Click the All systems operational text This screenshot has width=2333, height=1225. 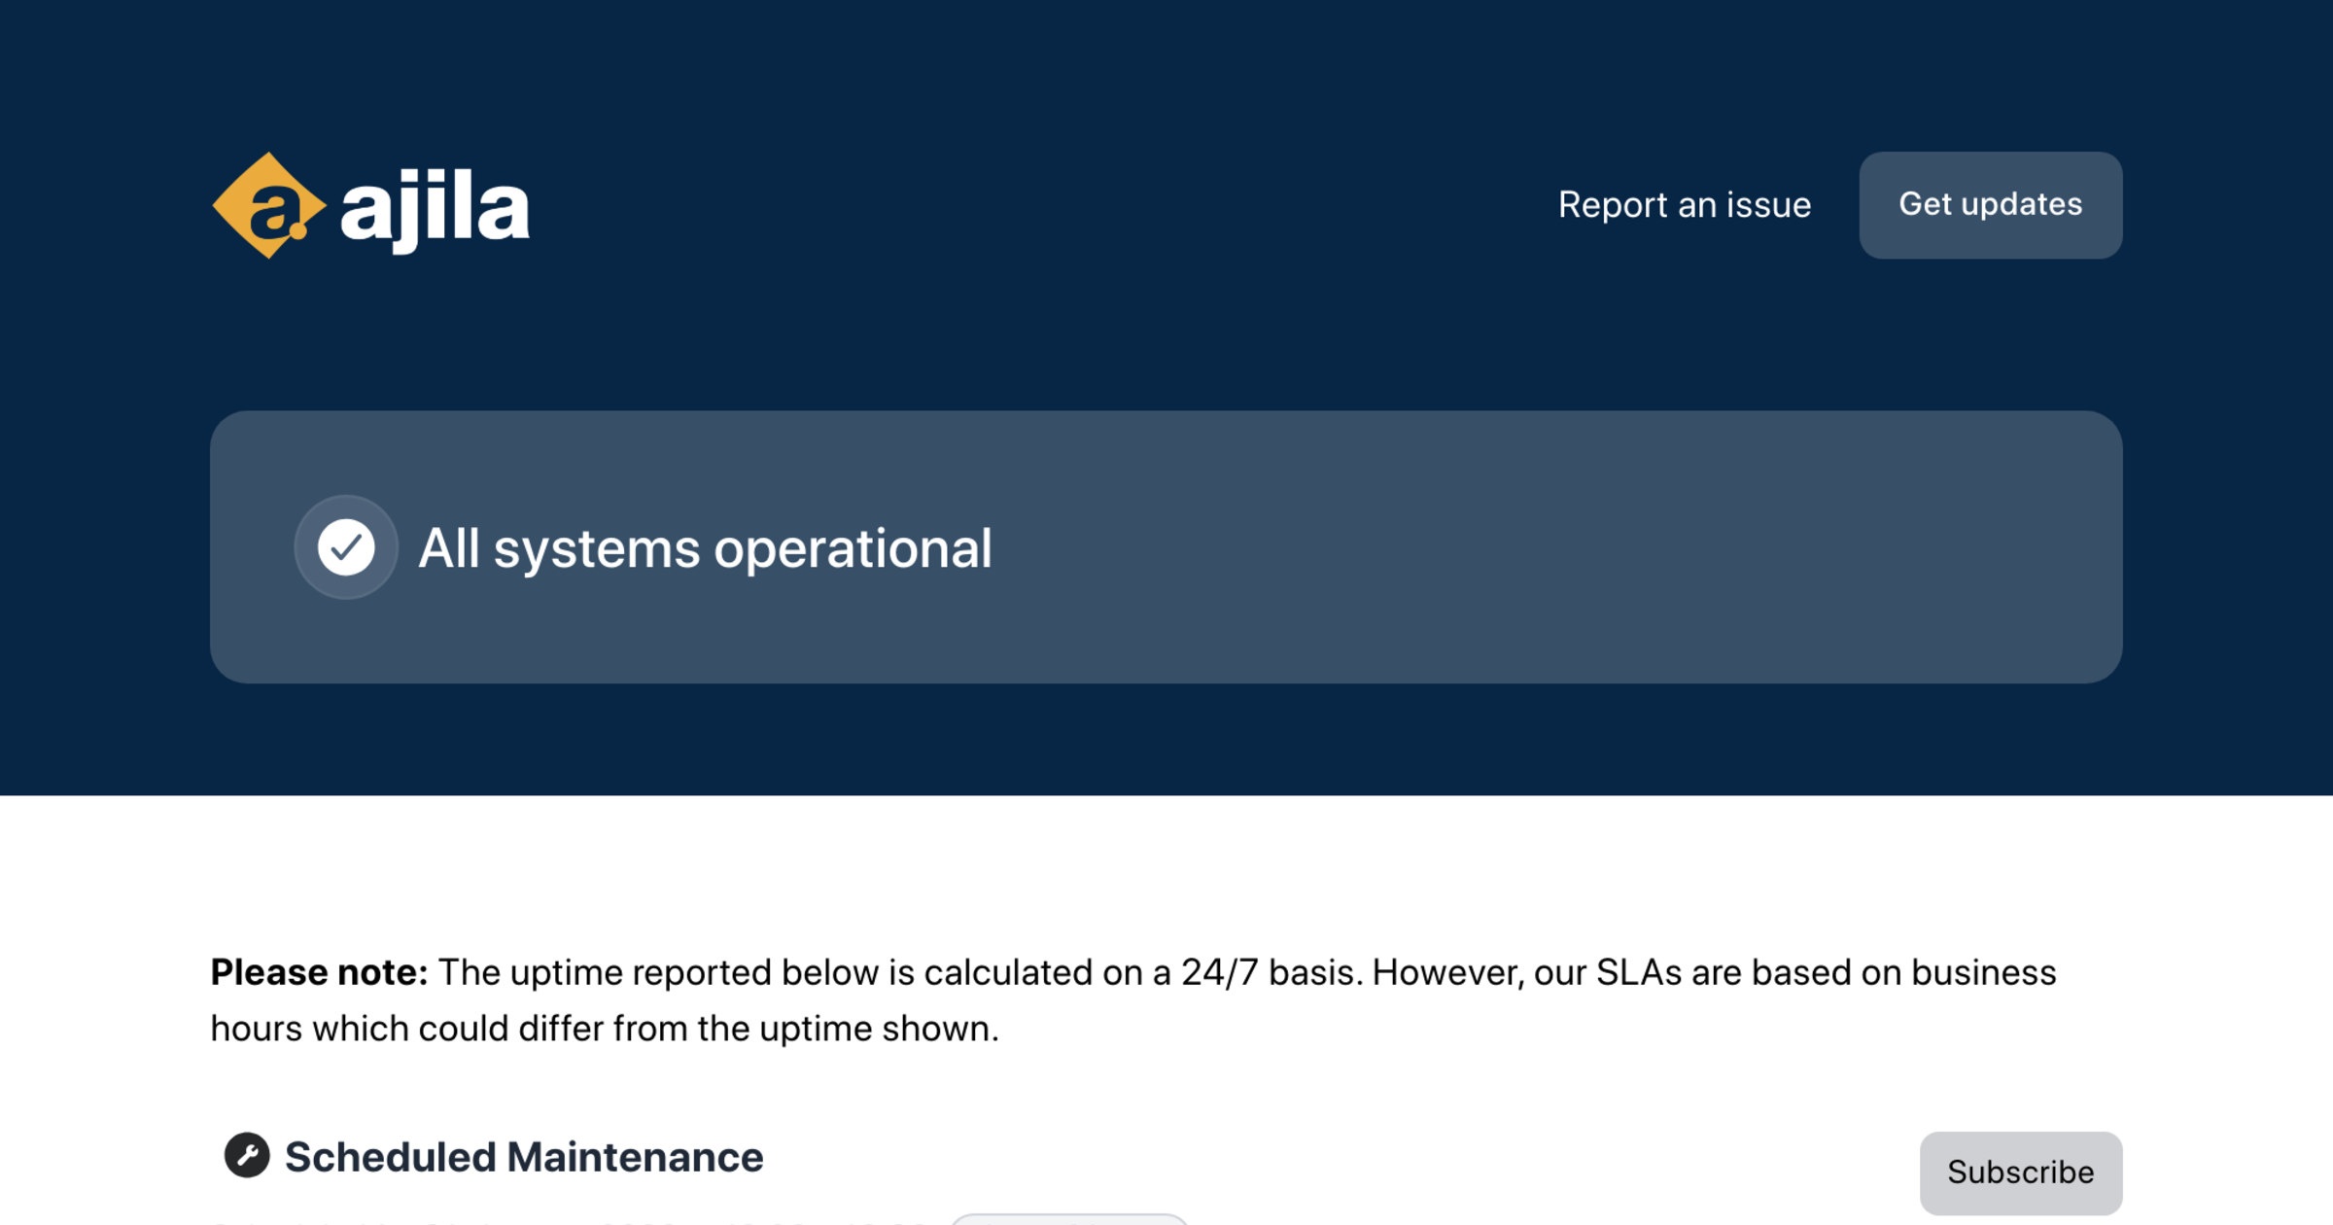(x=704, y=548)
